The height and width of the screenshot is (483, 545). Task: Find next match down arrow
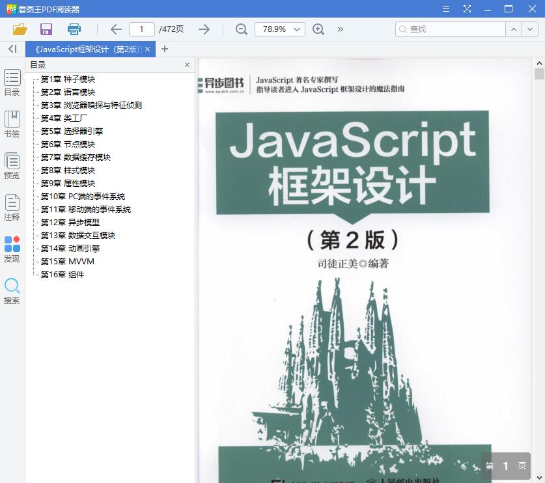[x=530, y=29]
